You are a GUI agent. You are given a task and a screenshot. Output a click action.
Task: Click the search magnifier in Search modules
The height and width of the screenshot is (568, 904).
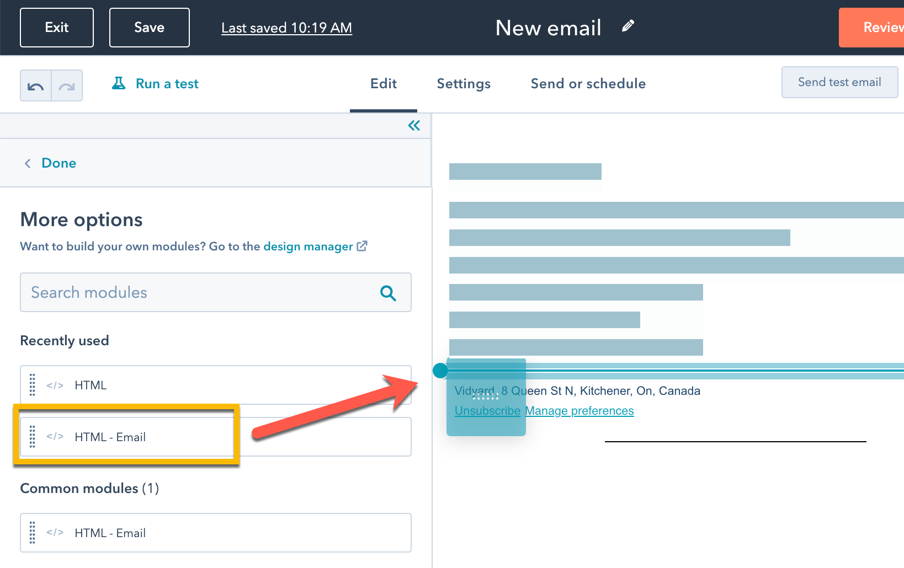[x=389, y=293]
